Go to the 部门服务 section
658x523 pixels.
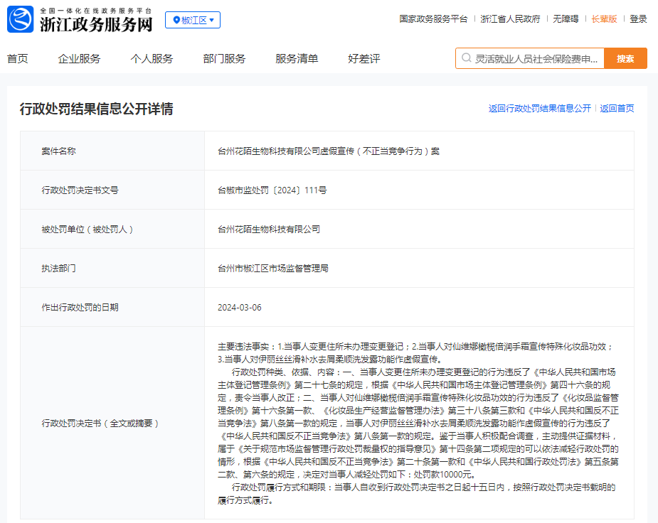coord(224,58)
